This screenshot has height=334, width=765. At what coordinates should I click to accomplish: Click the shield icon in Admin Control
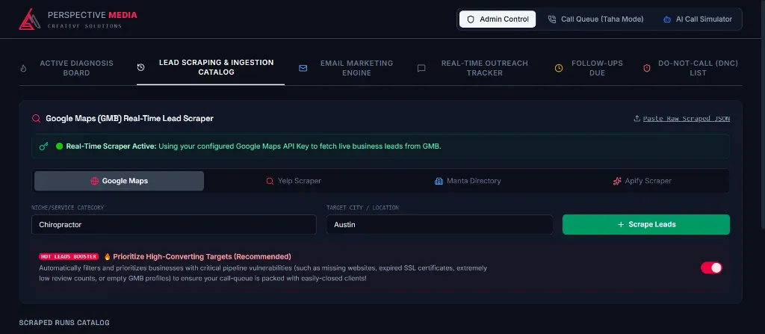[471, 19]
